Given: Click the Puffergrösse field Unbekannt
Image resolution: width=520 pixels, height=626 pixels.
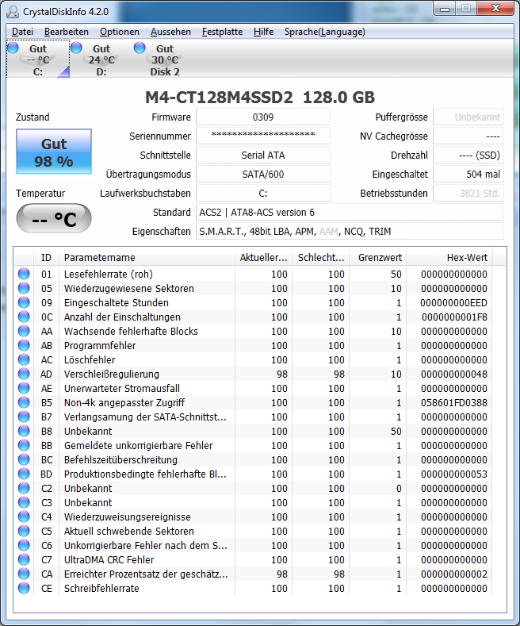Looking at the screenshot, I should pos(468,117).
